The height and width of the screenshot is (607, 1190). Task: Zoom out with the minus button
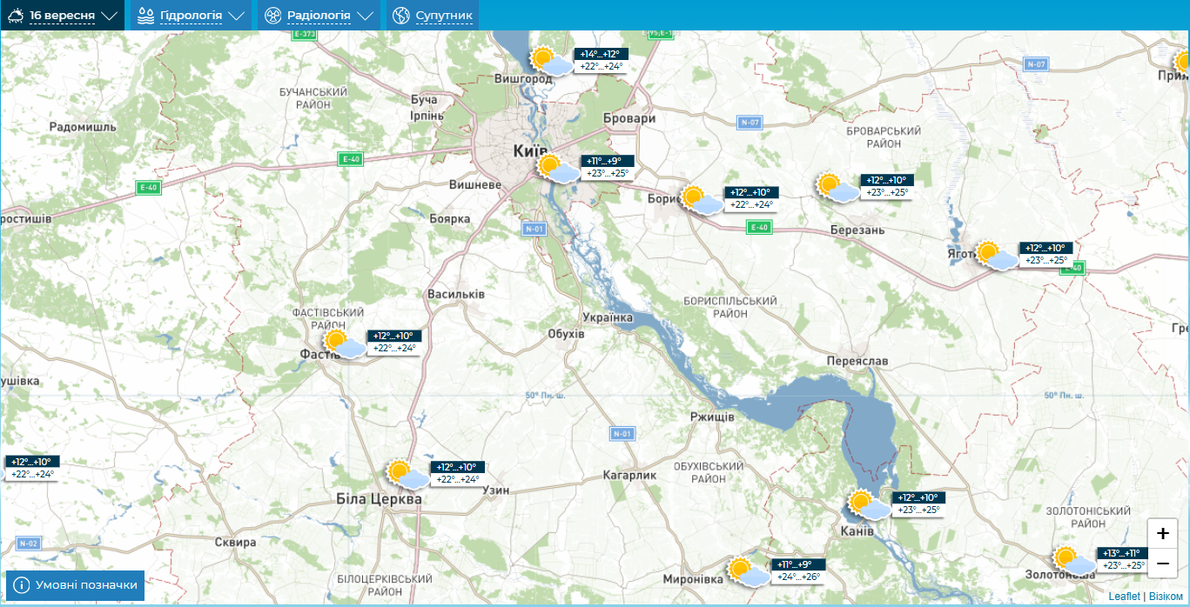(x=1162, y=564)
